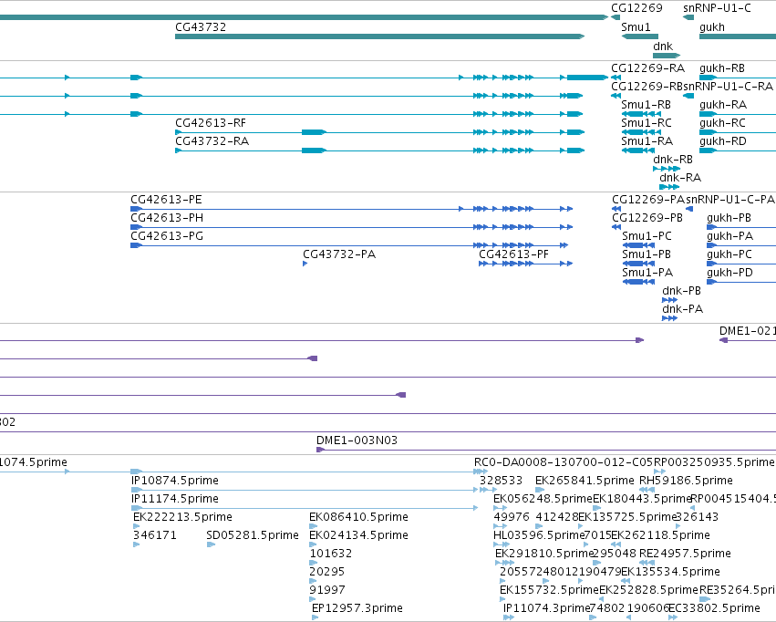Open EST label EK222213.5prime
Screen dimensions: 776x622
click(182, 517)
